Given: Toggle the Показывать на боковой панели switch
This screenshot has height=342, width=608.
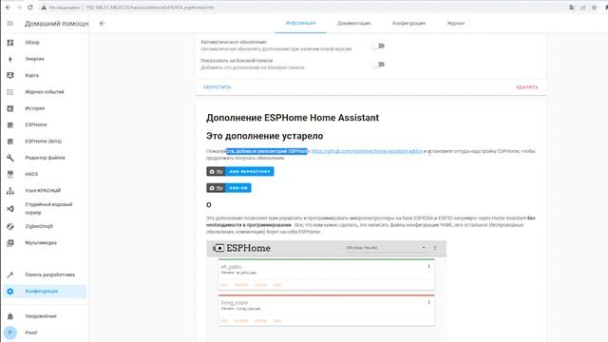Looking at the screenshot, I should point(378,65).
